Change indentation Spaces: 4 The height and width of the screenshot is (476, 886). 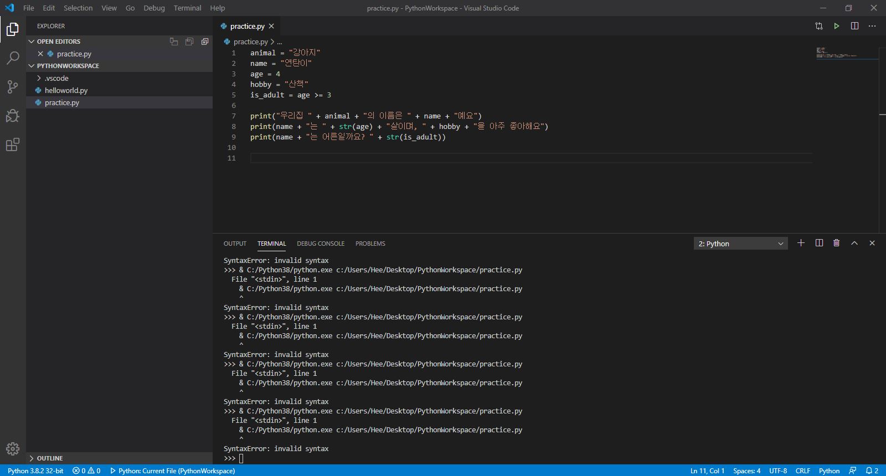(746, 470)
